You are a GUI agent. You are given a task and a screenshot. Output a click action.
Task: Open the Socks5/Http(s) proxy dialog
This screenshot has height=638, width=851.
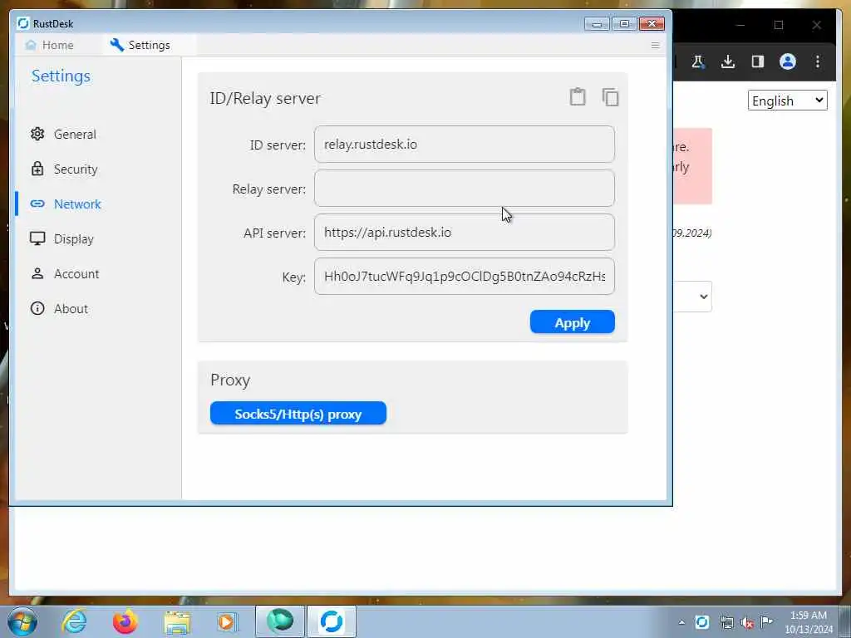298,414
